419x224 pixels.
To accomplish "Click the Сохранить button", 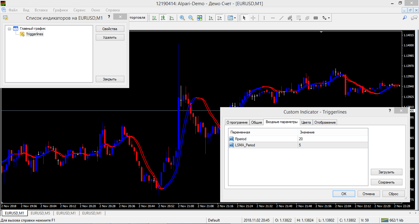I will pos(386,182).
